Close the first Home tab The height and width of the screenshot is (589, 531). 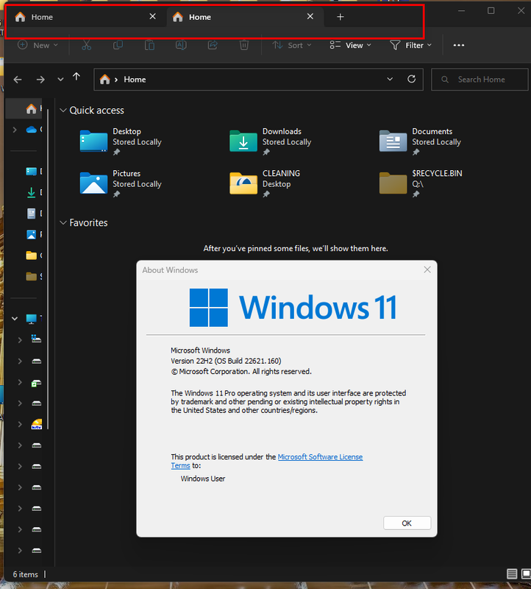[x=152, y=16]
